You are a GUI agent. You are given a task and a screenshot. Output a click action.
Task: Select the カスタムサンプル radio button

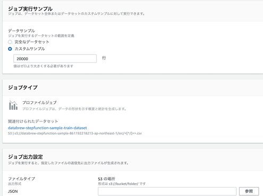click(x=10, y=49)
